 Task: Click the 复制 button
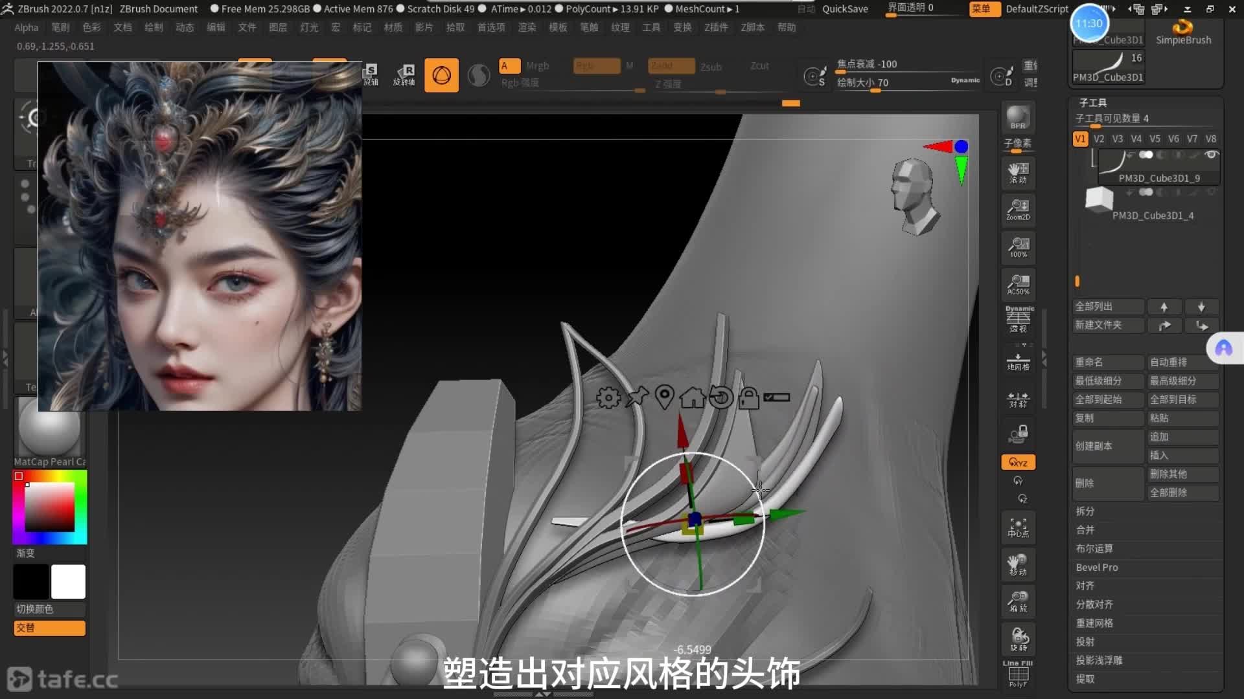click(1107, 418)
